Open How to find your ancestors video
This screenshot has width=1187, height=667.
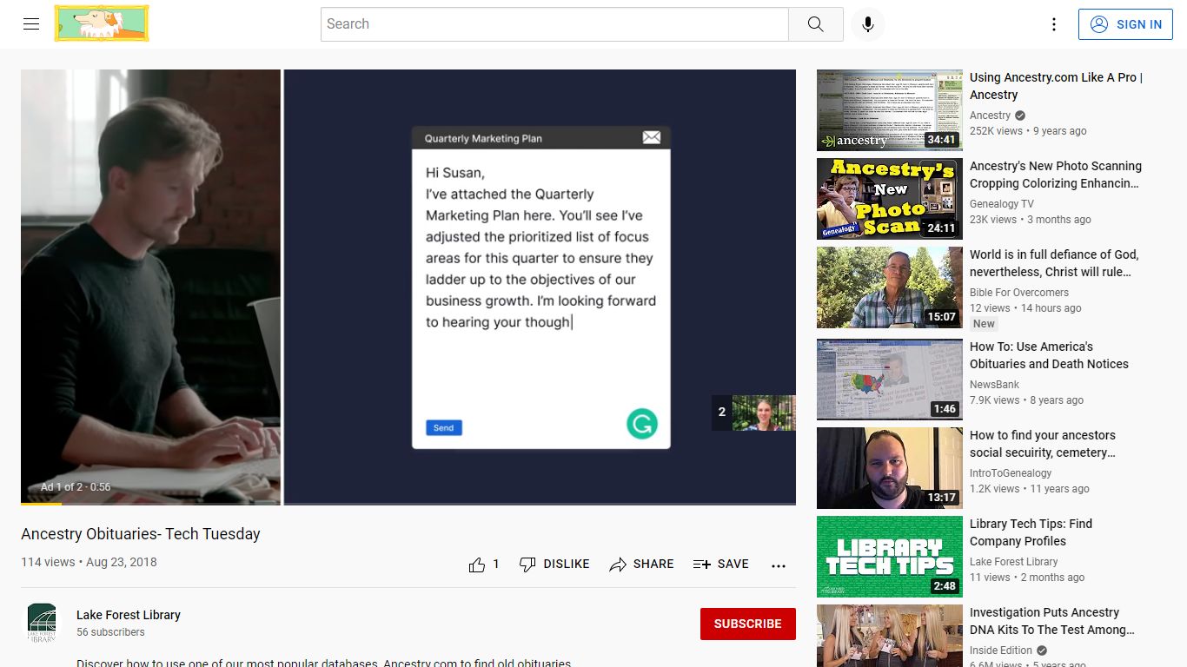[x=1043, y=444]
